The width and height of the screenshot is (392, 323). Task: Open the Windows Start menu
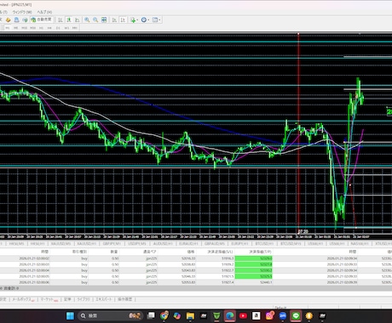70,315
